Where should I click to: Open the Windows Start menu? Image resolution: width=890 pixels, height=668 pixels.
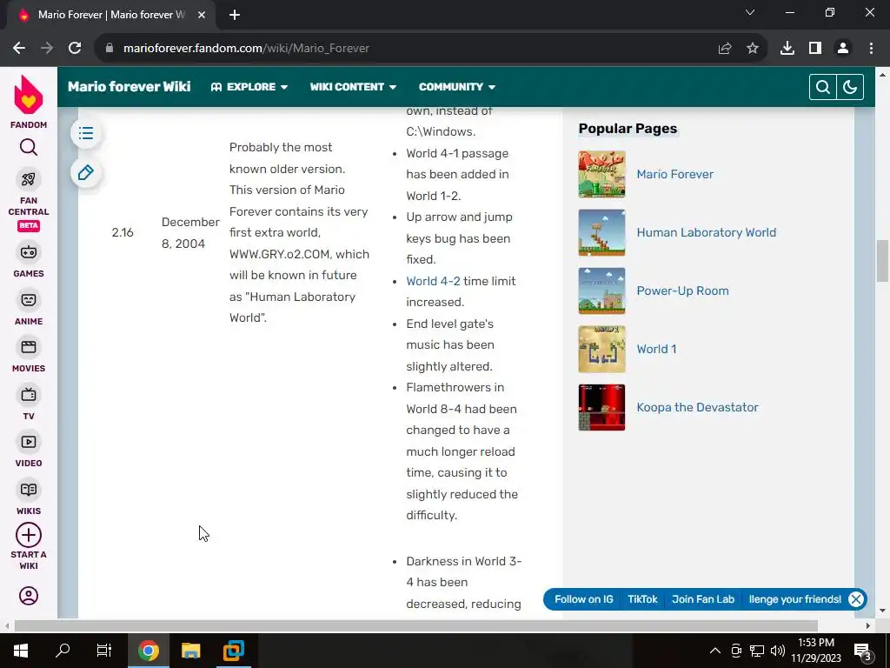(x=21, y=651)
